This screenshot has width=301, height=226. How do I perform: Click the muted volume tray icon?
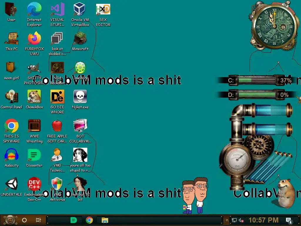pyautogui.click(x=241, y=220)
